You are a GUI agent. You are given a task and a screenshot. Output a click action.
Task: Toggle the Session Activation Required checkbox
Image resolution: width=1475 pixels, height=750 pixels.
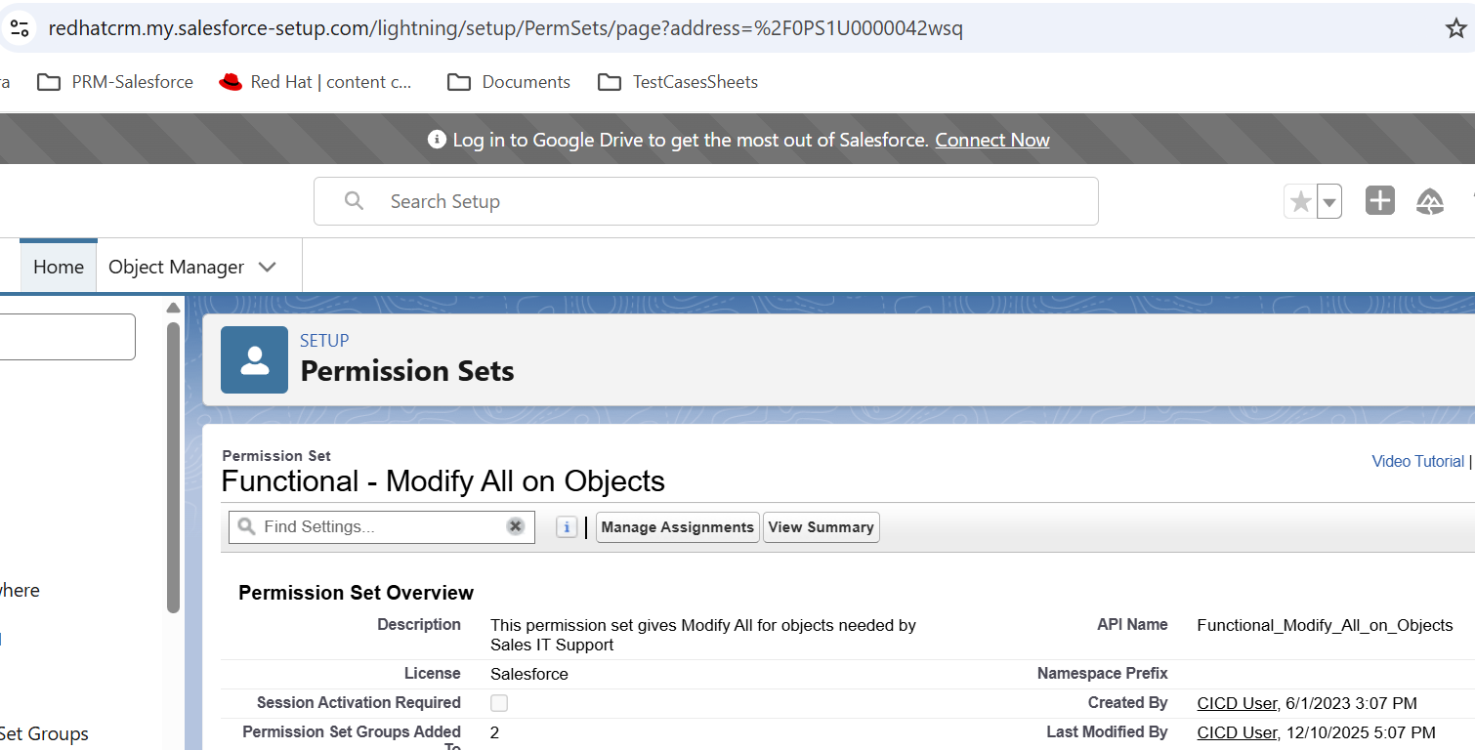(499, 703)
